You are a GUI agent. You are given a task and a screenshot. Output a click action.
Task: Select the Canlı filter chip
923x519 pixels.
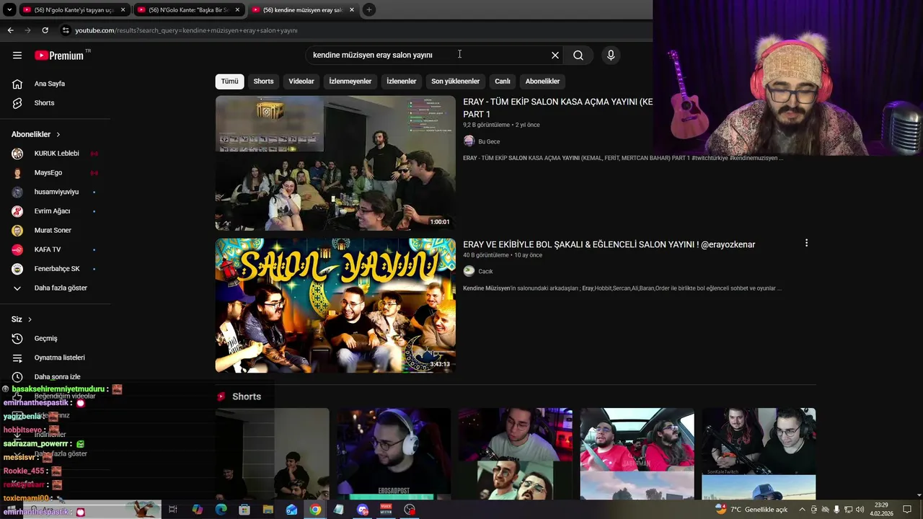tap(503, 81)
